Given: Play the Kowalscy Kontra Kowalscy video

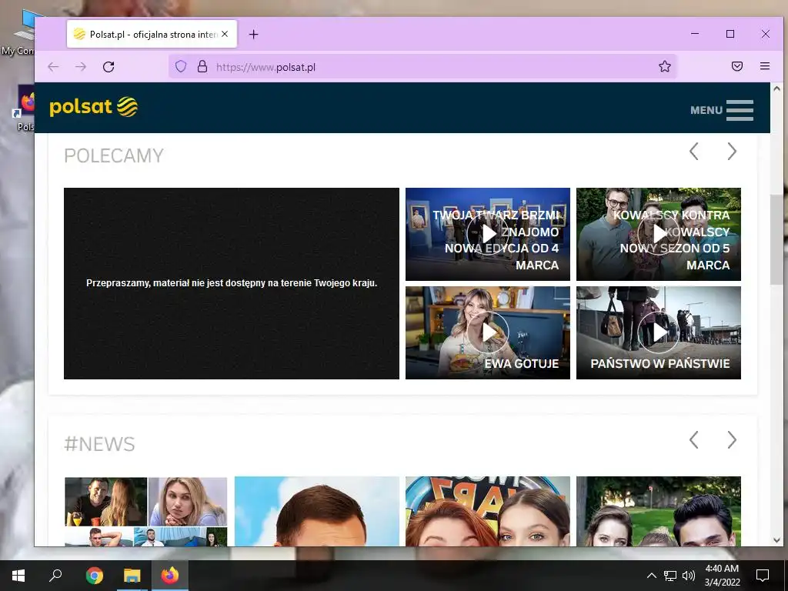Looking at the screenshot, I should (x=659, y=234).
